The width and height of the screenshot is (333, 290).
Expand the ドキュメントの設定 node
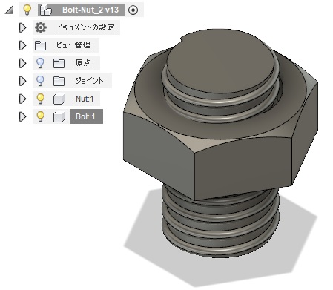click(22, 27)
